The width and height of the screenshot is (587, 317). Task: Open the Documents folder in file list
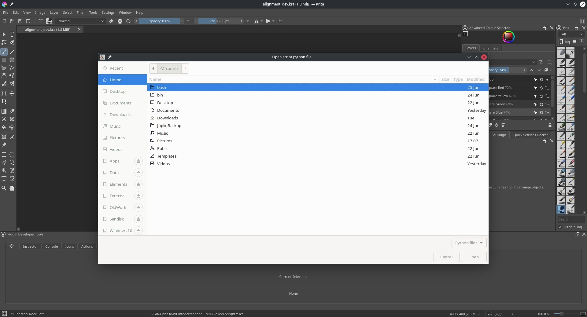coord(168,110)
